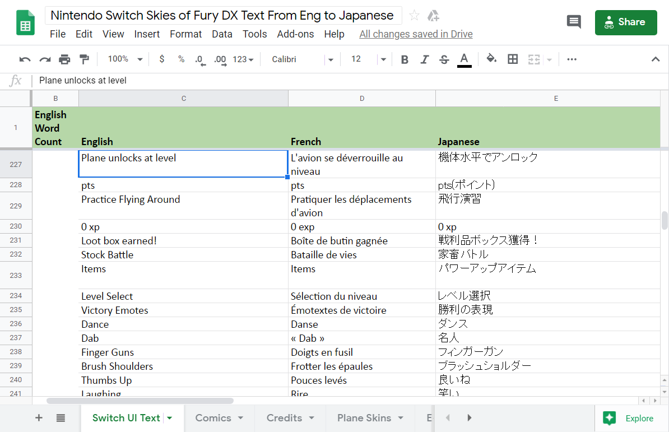Screen dimensions: 669x432
Task: Open the all sheets list
Action: (61, 418)
